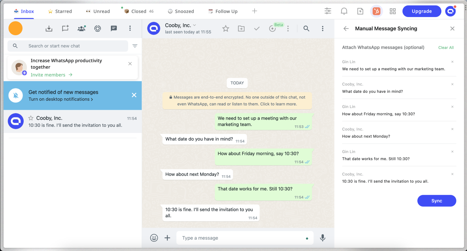
Task: Remove 'We need to set up a meeting' message
Action: tap(452, 62)
